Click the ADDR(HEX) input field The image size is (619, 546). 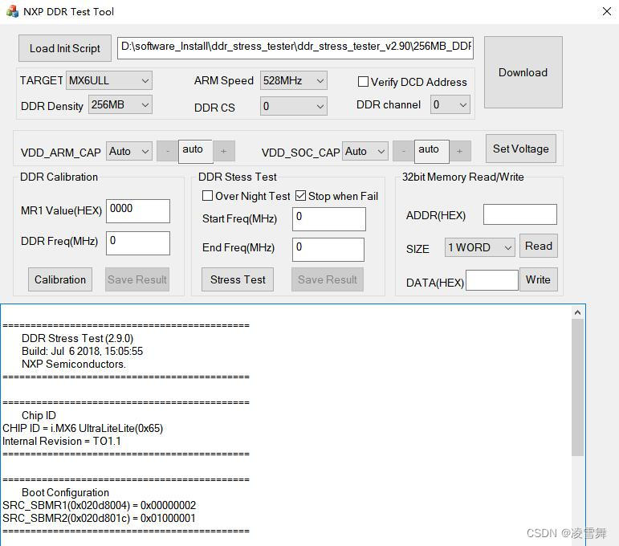pos(520,214)
